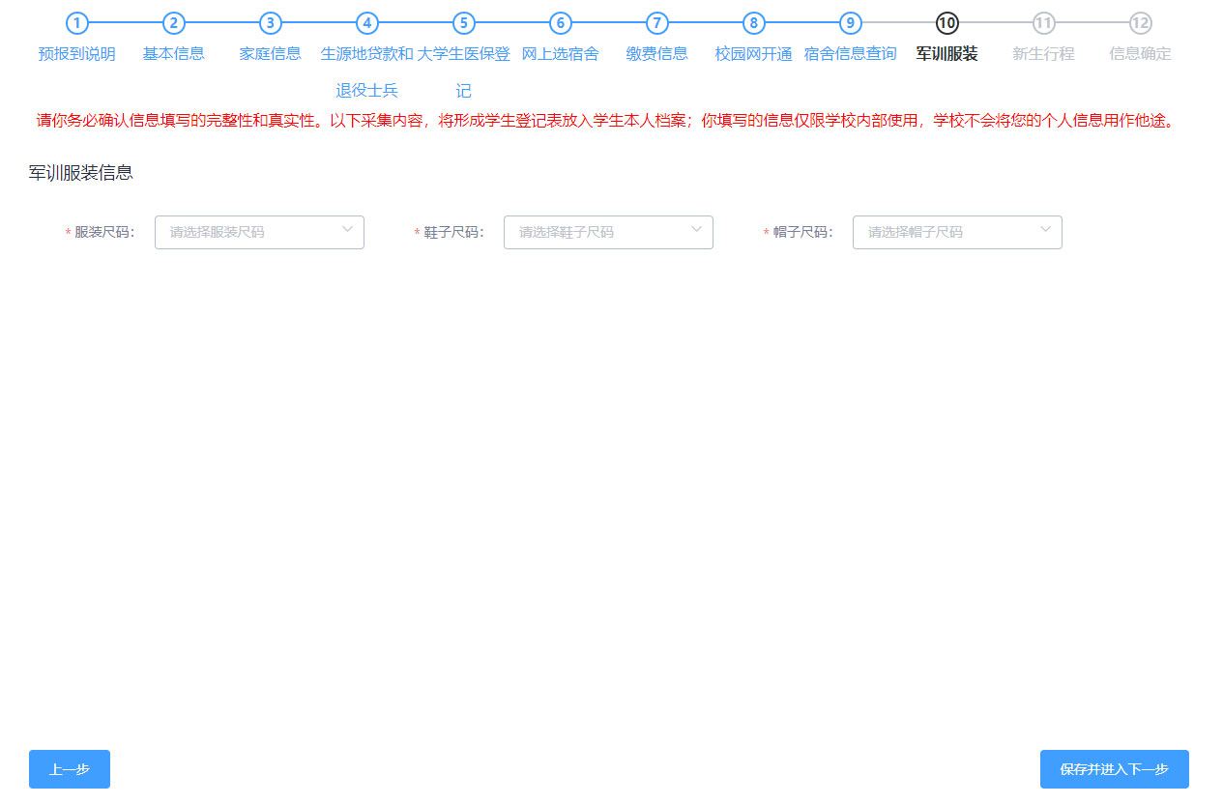Click step 10 circle icon
This screenshot has height=804, width=1223.
click(947, 23)
